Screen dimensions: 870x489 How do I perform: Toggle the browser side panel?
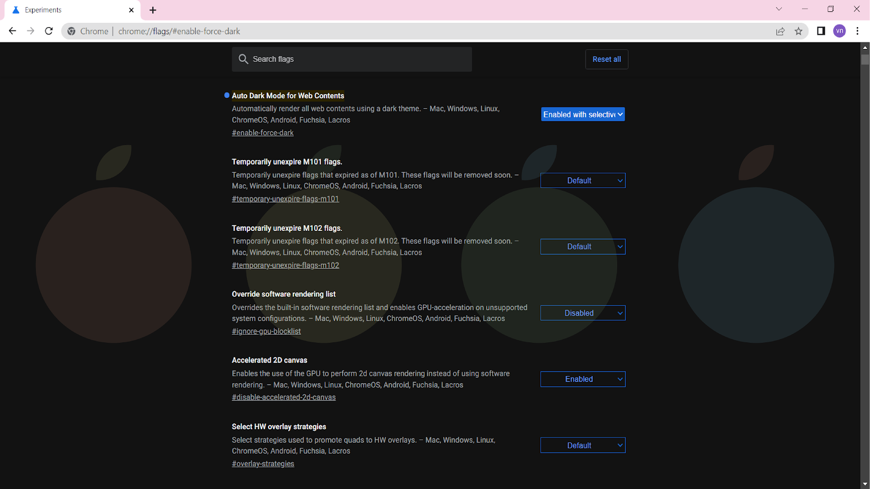tap(821, 31)
